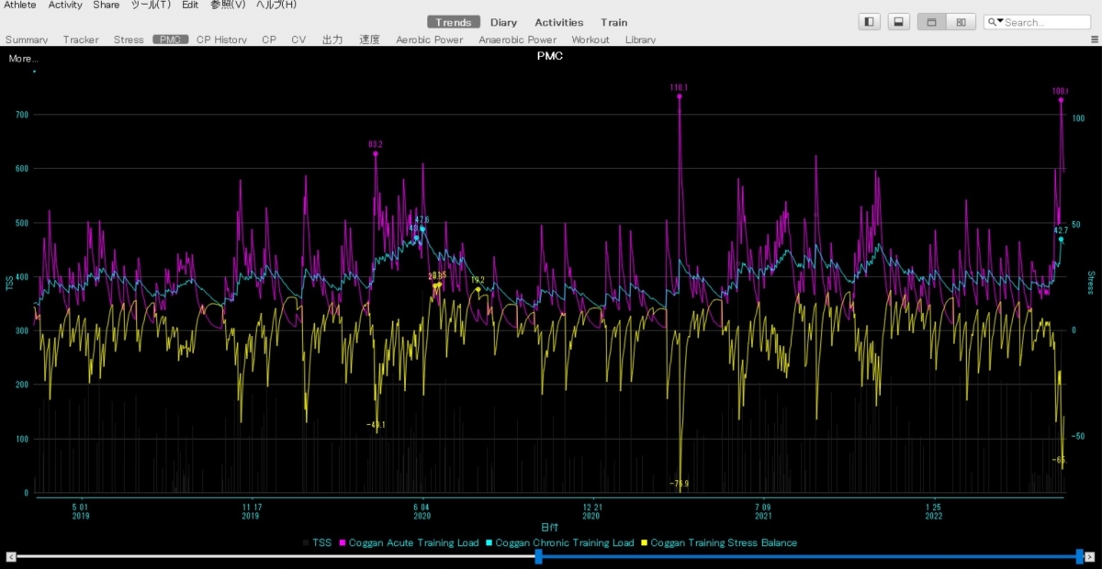
Task: Open the Anaerobic Power chart tab
Action: pos(518,39)
